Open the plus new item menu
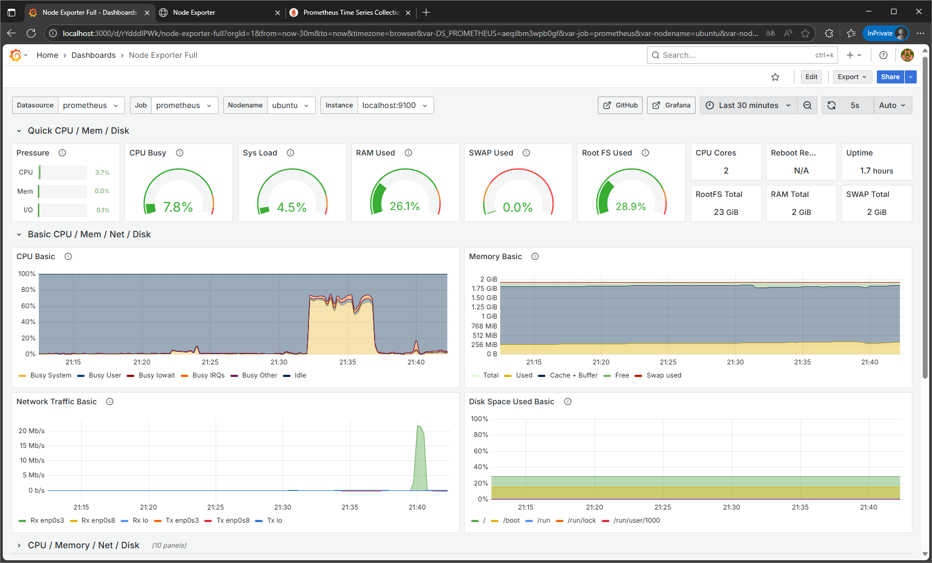 (854, 55)
